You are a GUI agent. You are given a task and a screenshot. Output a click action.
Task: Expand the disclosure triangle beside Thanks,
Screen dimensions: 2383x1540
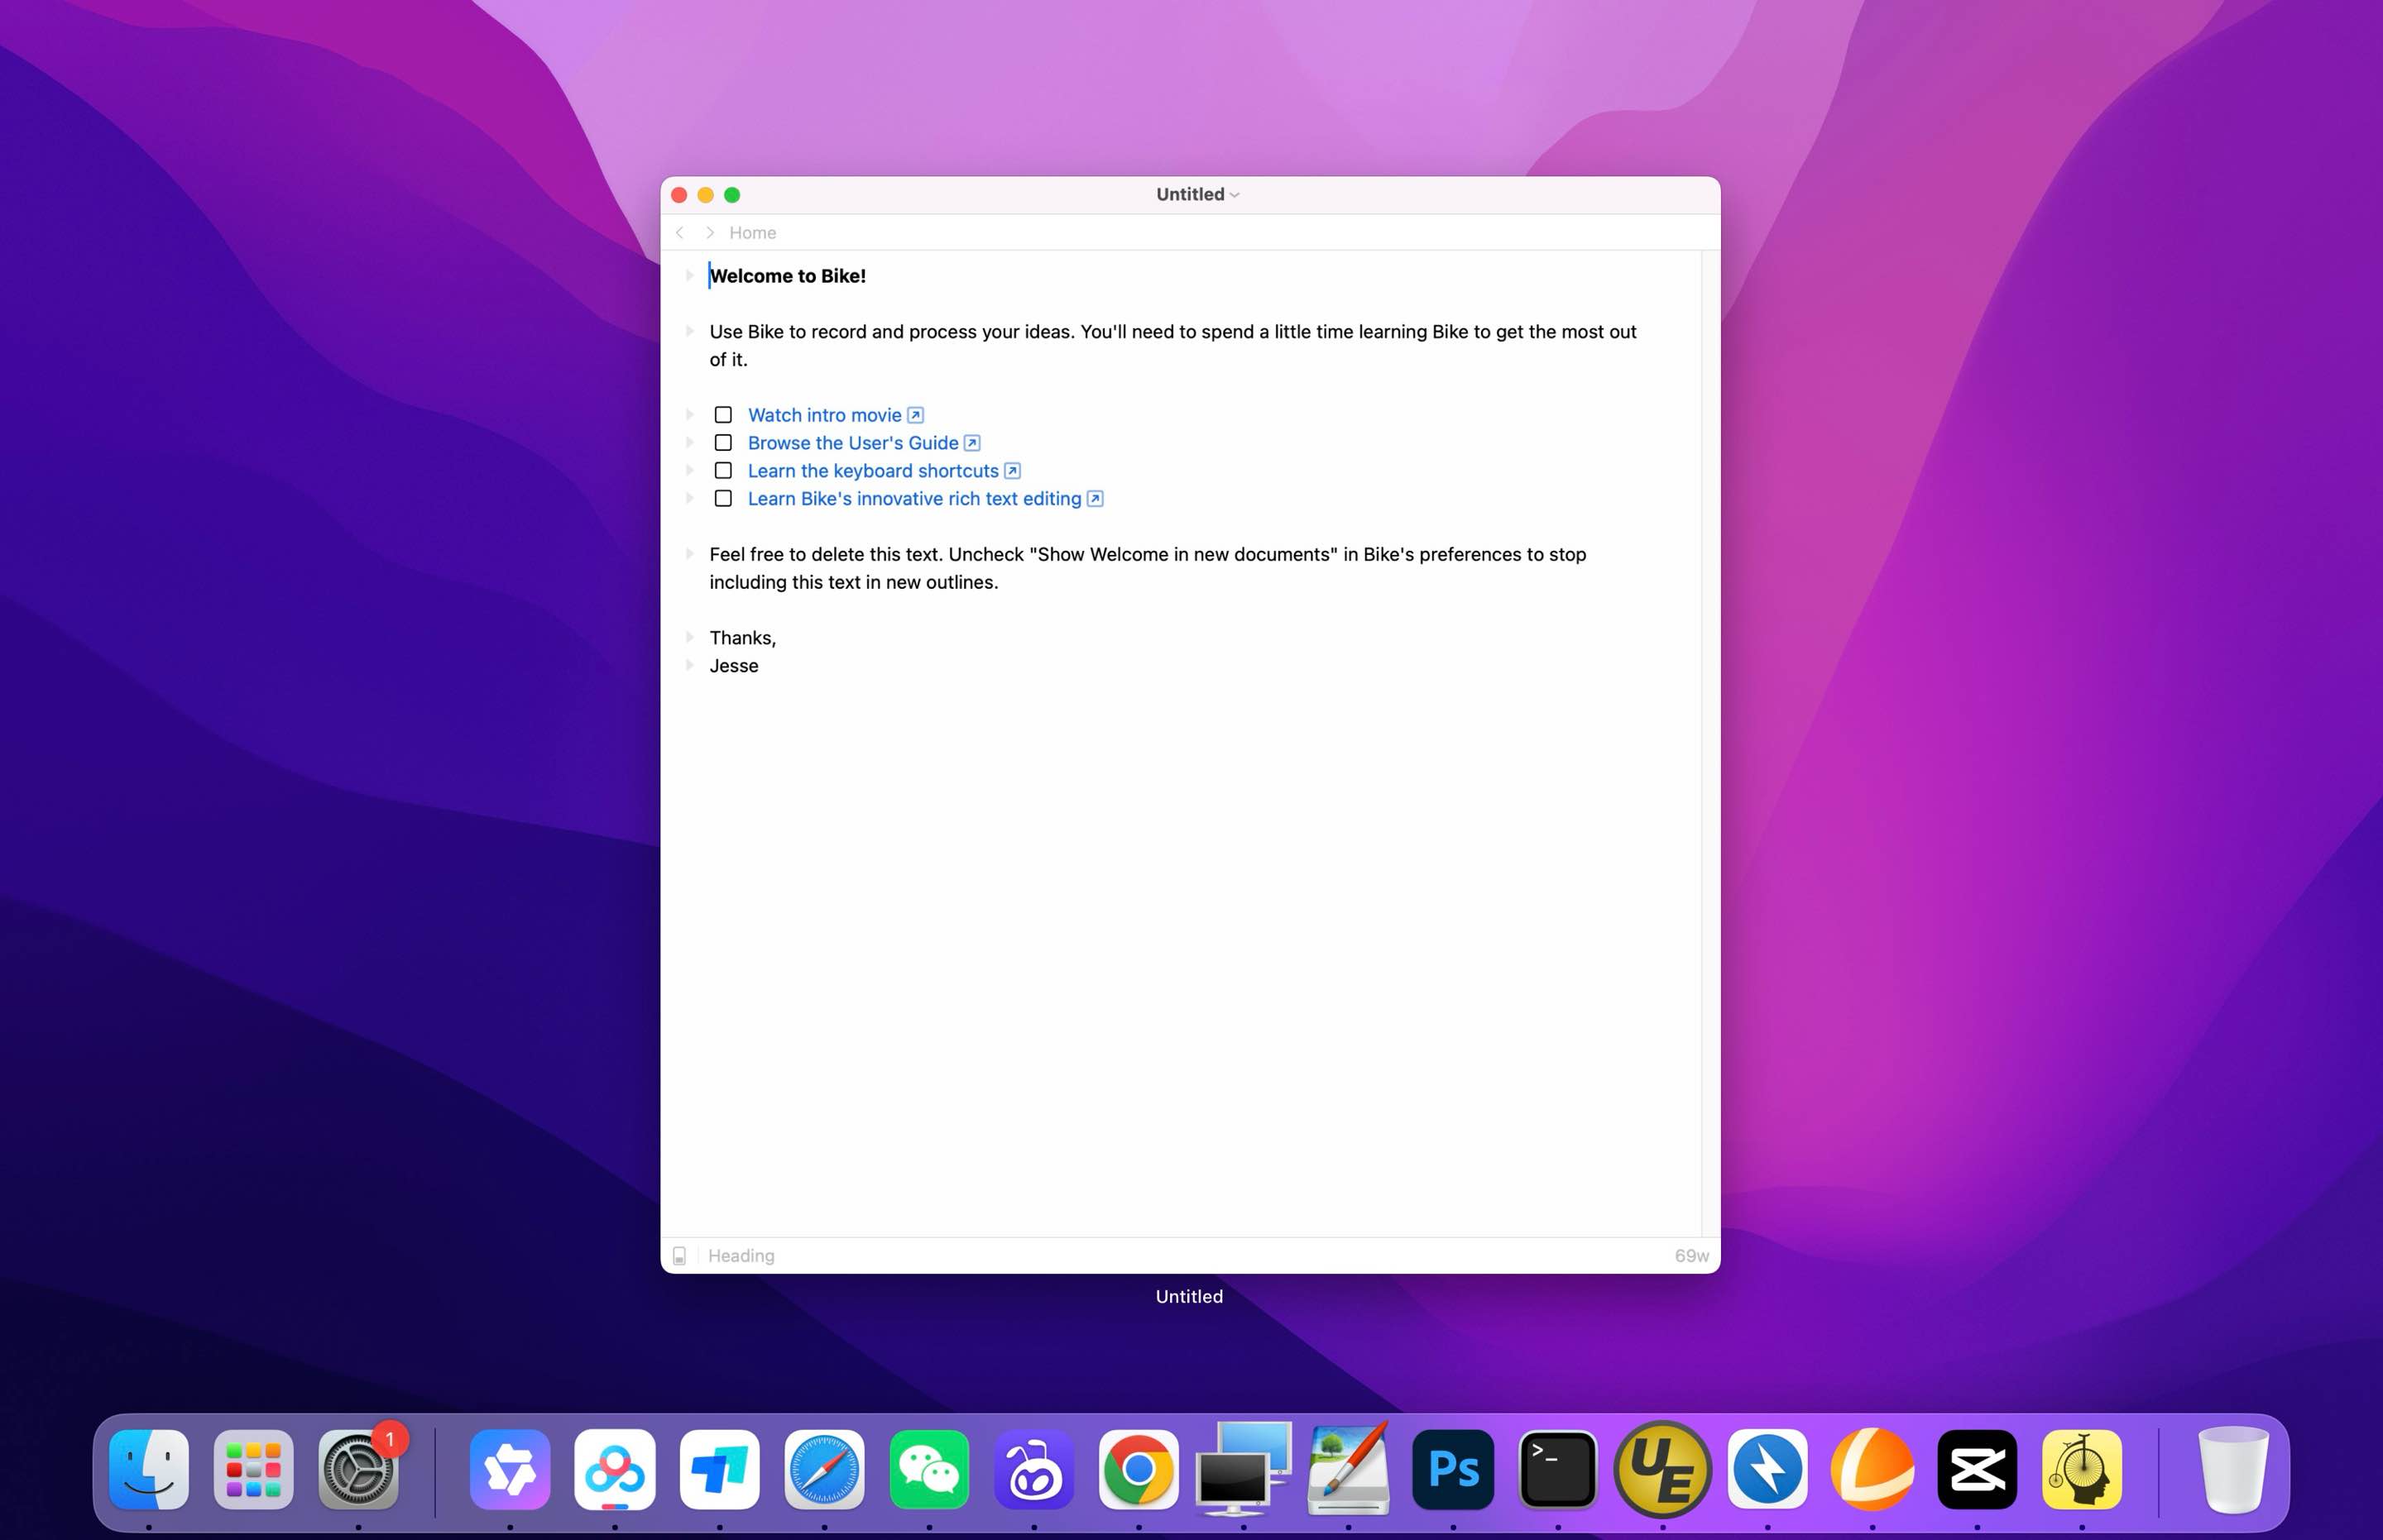690,637
